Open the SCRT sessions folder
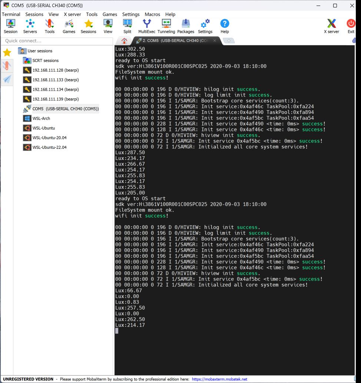Image resolution: width=361 pixels, height=383 pixels. coord(45,60)
